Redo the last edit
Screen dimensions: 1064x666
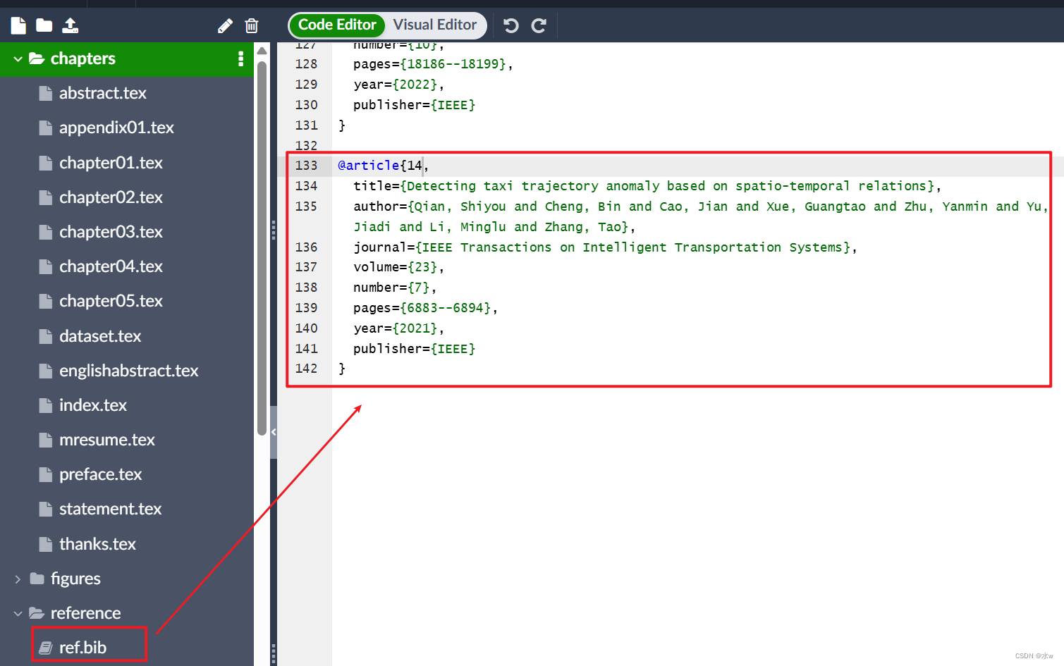539,26
